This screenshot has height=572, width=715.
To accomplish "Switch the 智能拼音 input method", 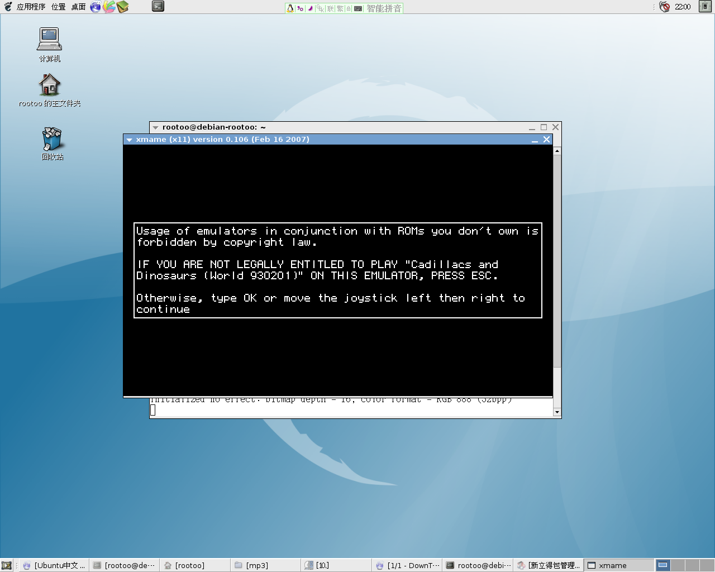I will click(x=384, y=8).
